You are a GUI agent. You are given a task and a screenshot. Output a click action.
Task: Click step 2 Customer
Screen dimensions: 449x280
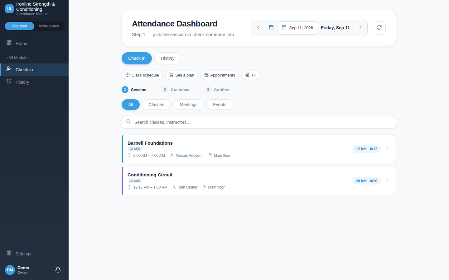[176, 90]
